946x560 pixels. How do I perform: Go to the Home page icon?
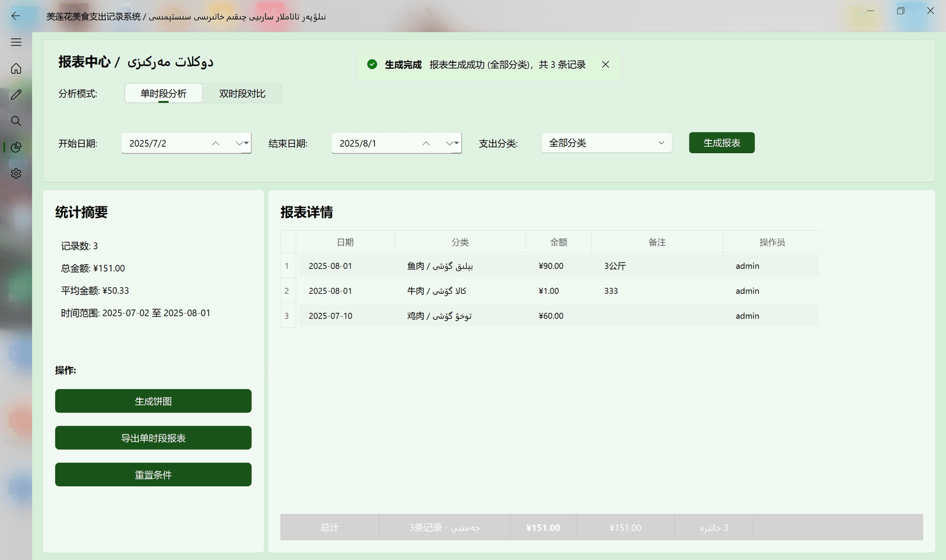point(16,68)
